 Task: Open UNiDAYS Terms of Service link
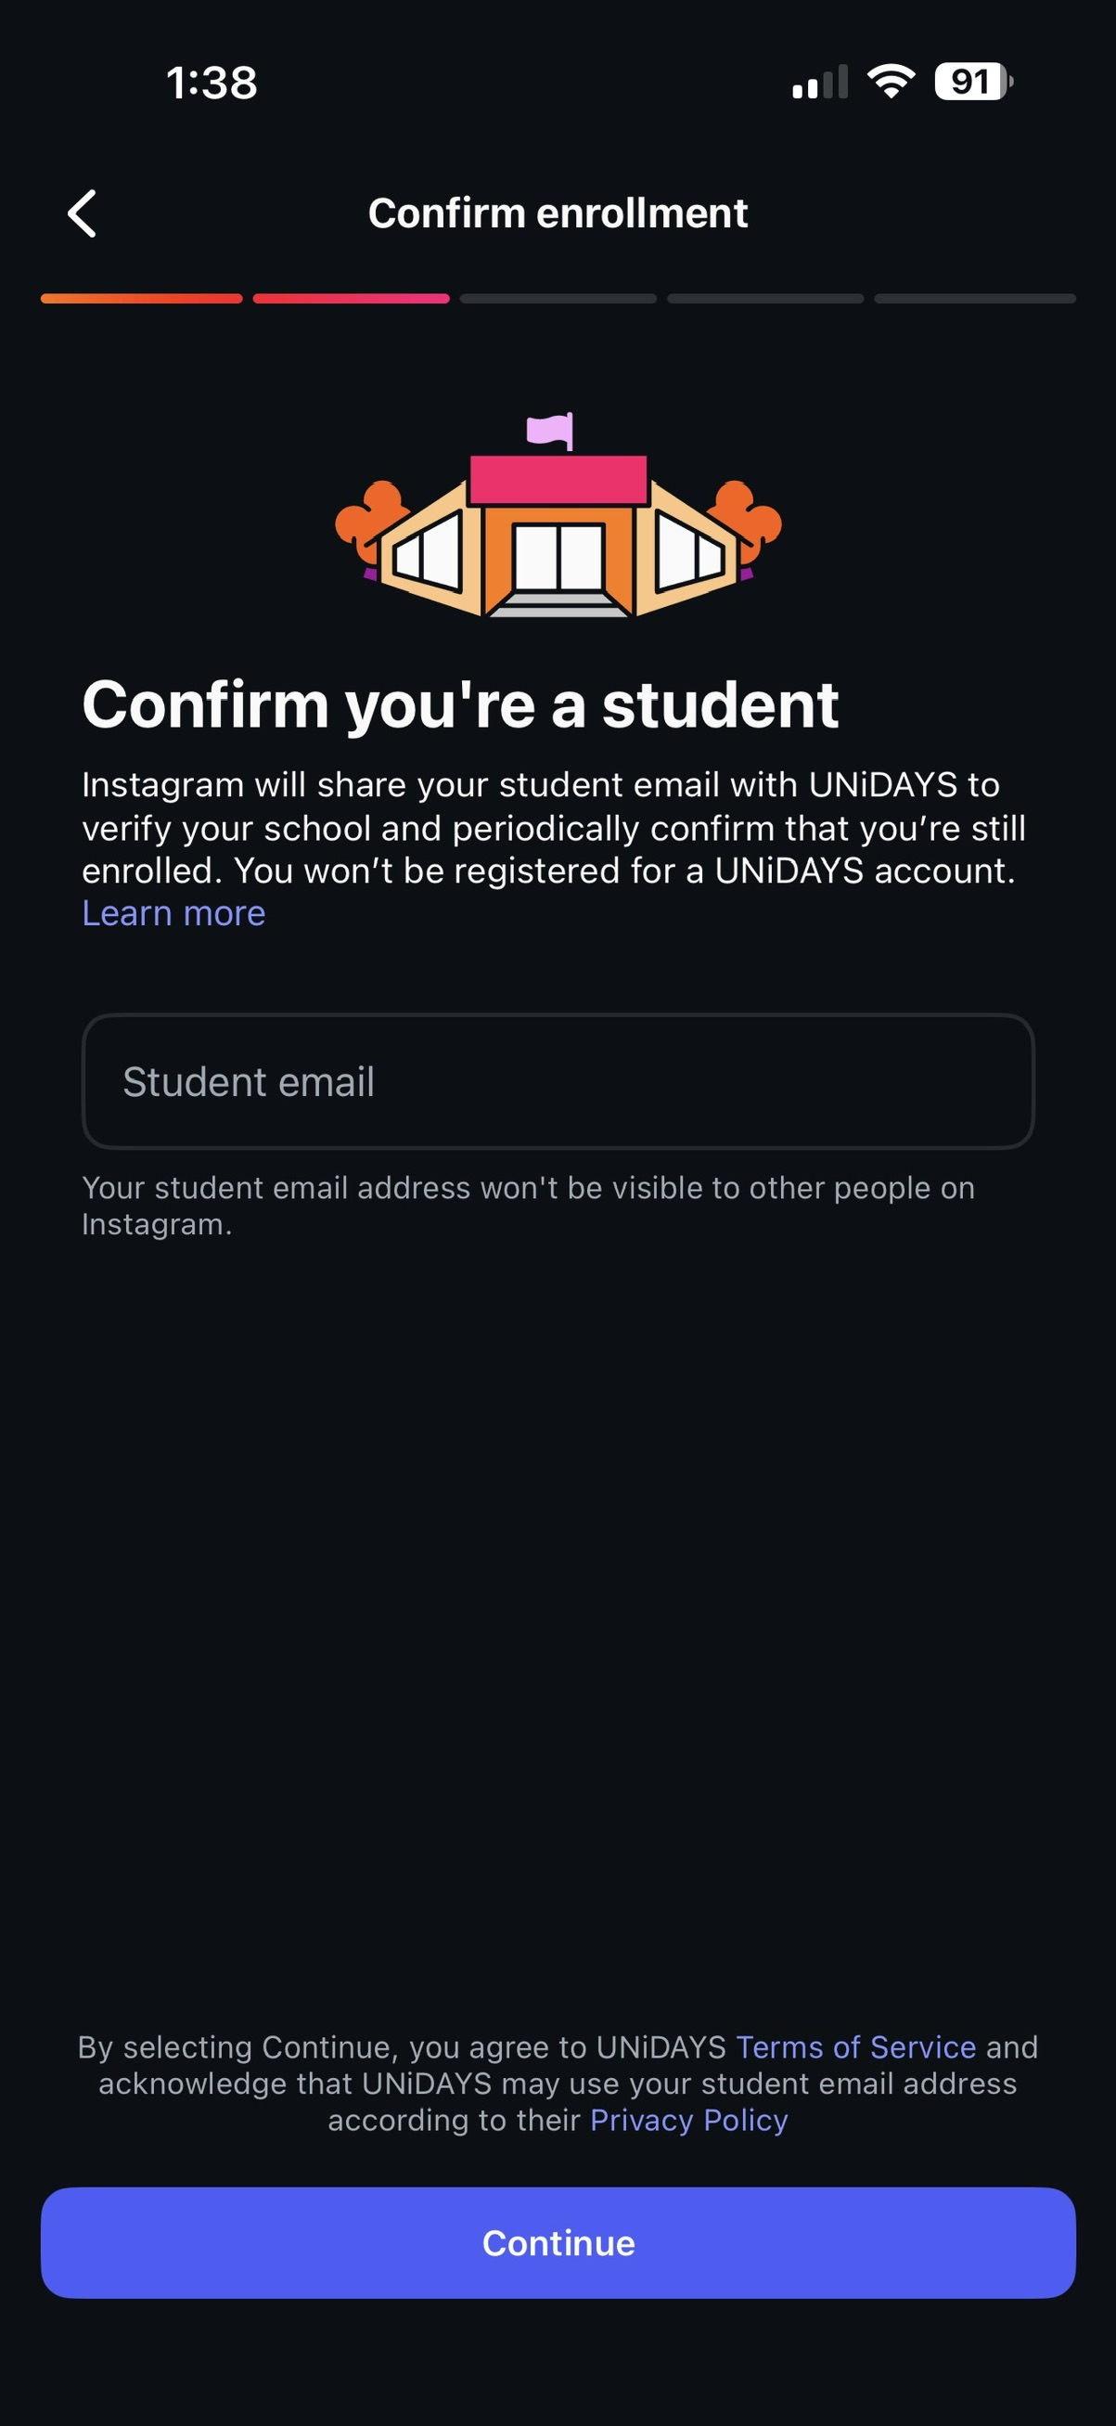click(x=855, y=2046)
